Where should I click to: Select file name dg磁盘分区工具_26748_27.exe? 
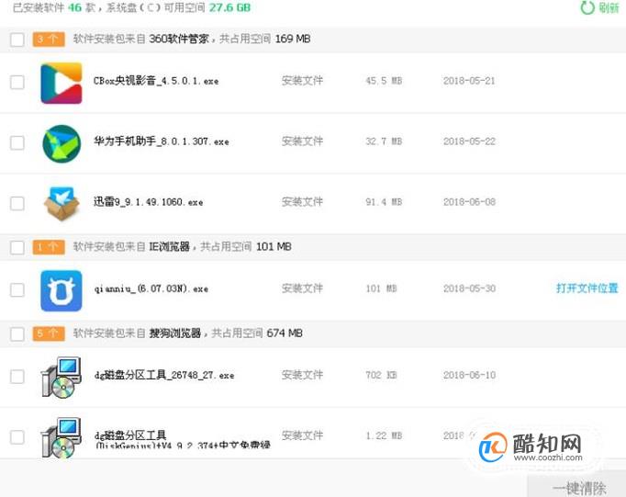(x=164, y=375)
